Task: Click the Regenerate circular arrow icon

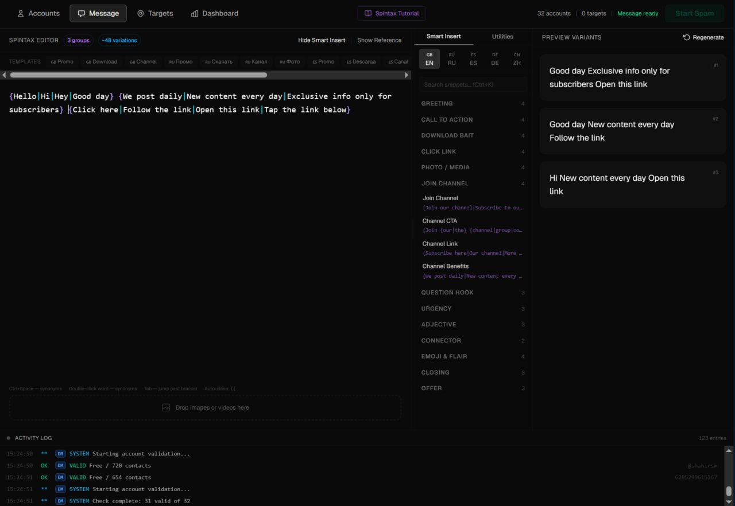Action: 686,37
